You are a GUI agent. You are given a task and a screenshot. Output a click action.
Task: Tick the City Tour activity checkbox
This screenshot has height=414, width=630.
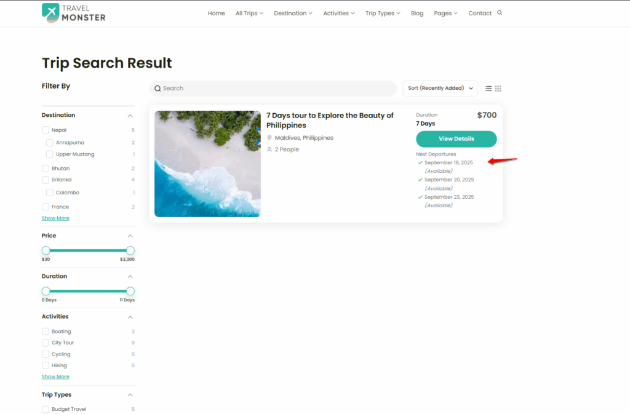click(x=46, y=343)
